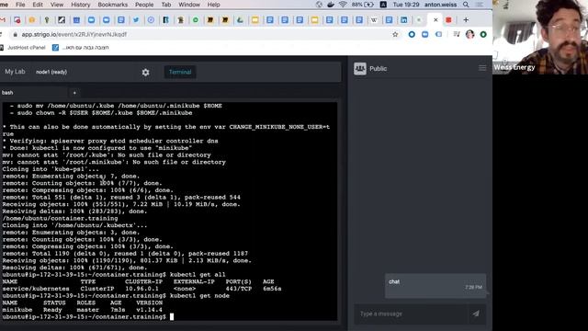Close the active browser tab
This screenshot has width=588, height=331.
[x=435, y=20]
